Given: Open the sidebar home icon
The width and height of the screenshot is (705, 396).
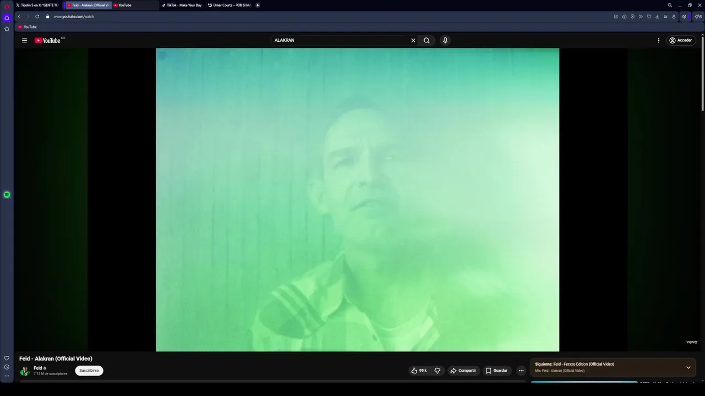Looking at the screenshot, I should click(7, 18).
